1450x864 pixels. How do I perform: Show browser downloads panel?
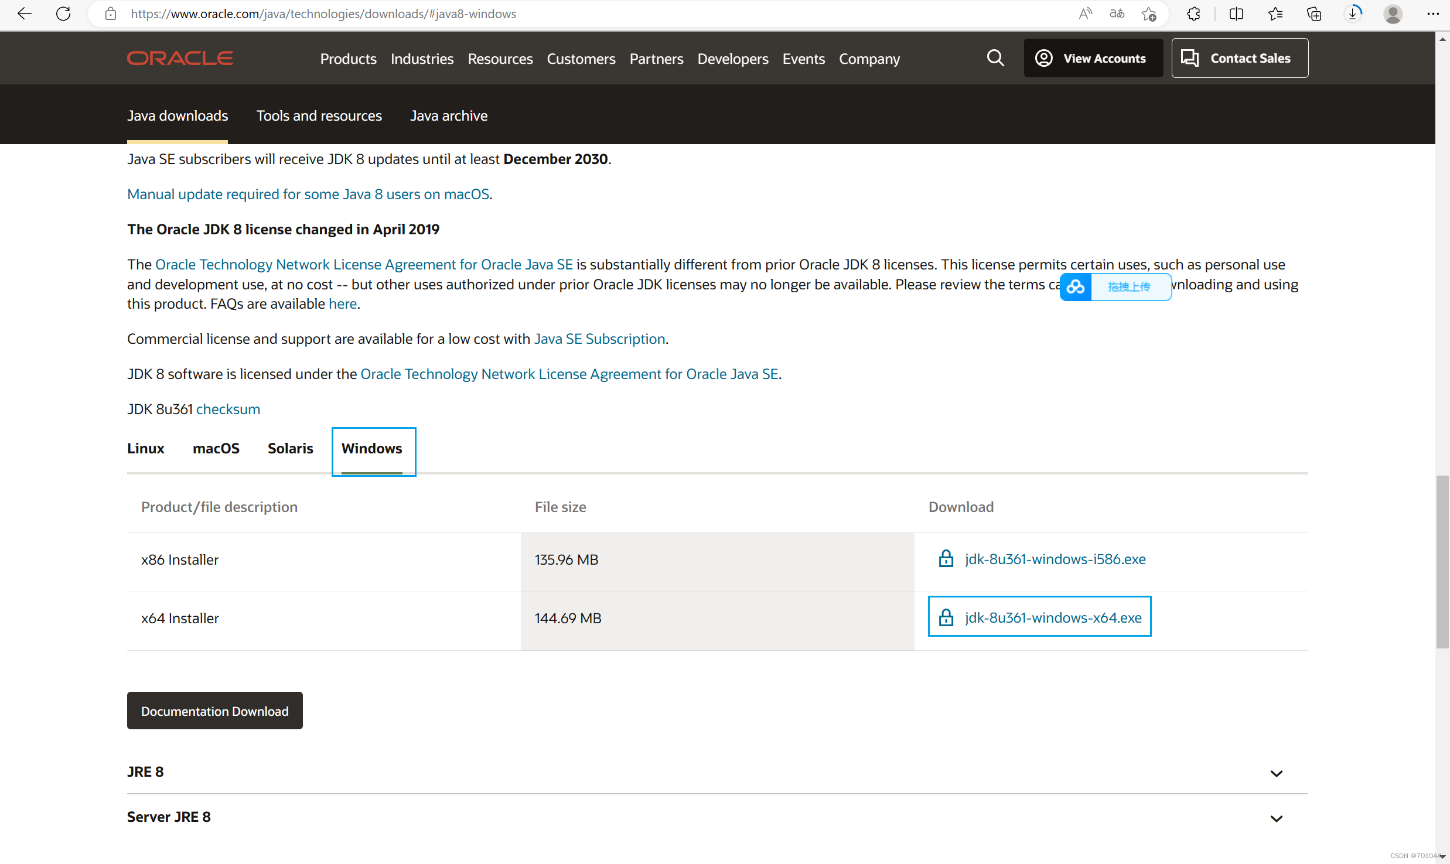1353,13
